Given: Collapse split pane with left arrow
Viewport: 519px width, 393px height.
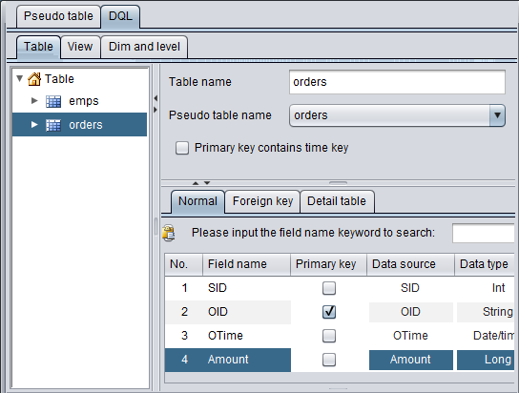Looking at the screenshot, I should coord(156,98).
